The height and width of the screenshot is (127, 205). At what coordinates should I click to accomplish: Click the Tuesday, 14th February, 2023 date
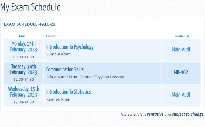[24, 69]
